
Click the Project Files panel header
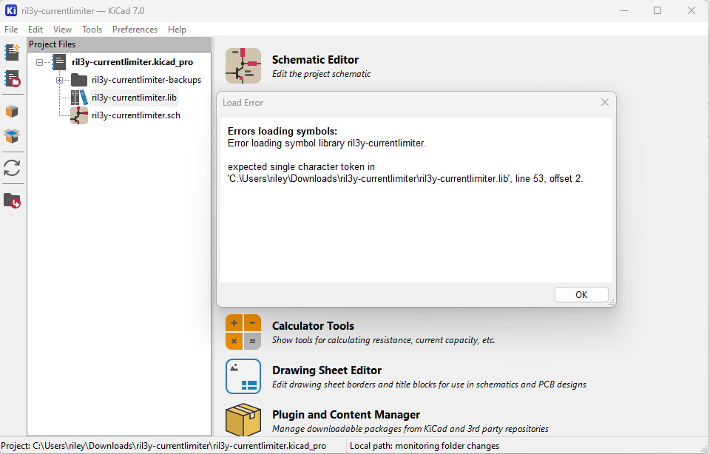[119, 44]
